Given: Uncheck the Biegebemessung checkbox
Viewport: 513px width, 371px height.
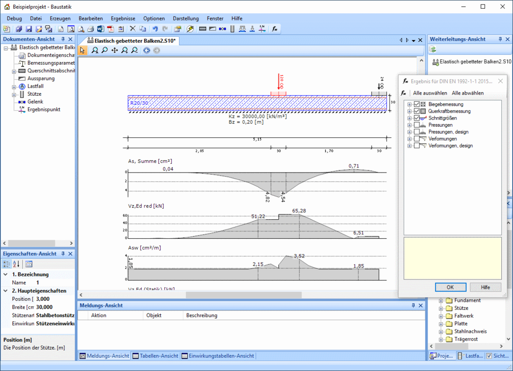Looking at the screenshot, I should [417, 104].
